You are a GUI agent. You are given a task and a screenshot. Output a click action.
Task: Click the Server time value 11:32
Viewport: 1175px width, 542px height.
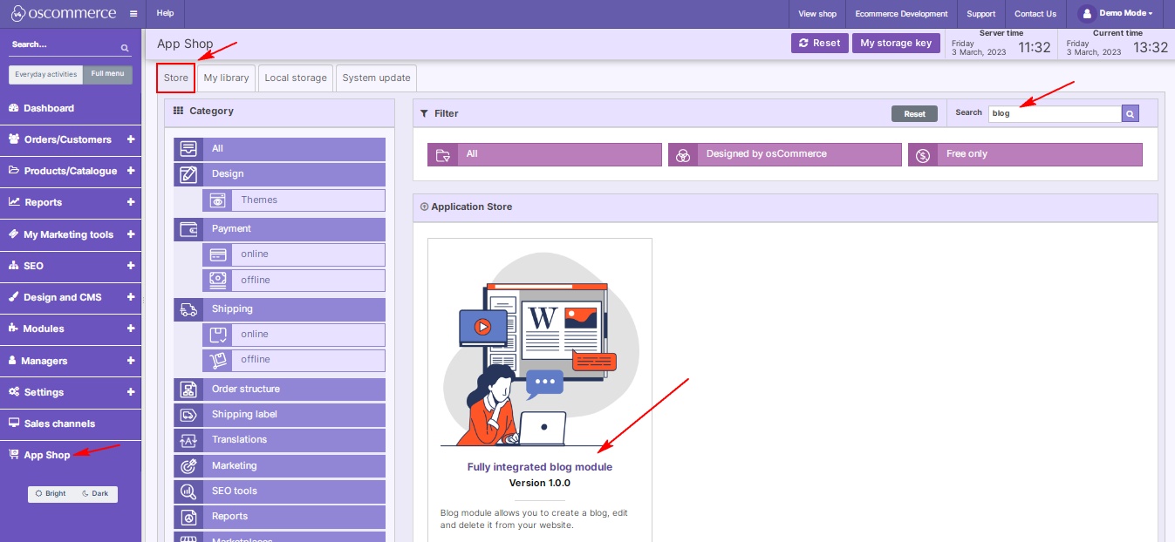coord(1035,47)
